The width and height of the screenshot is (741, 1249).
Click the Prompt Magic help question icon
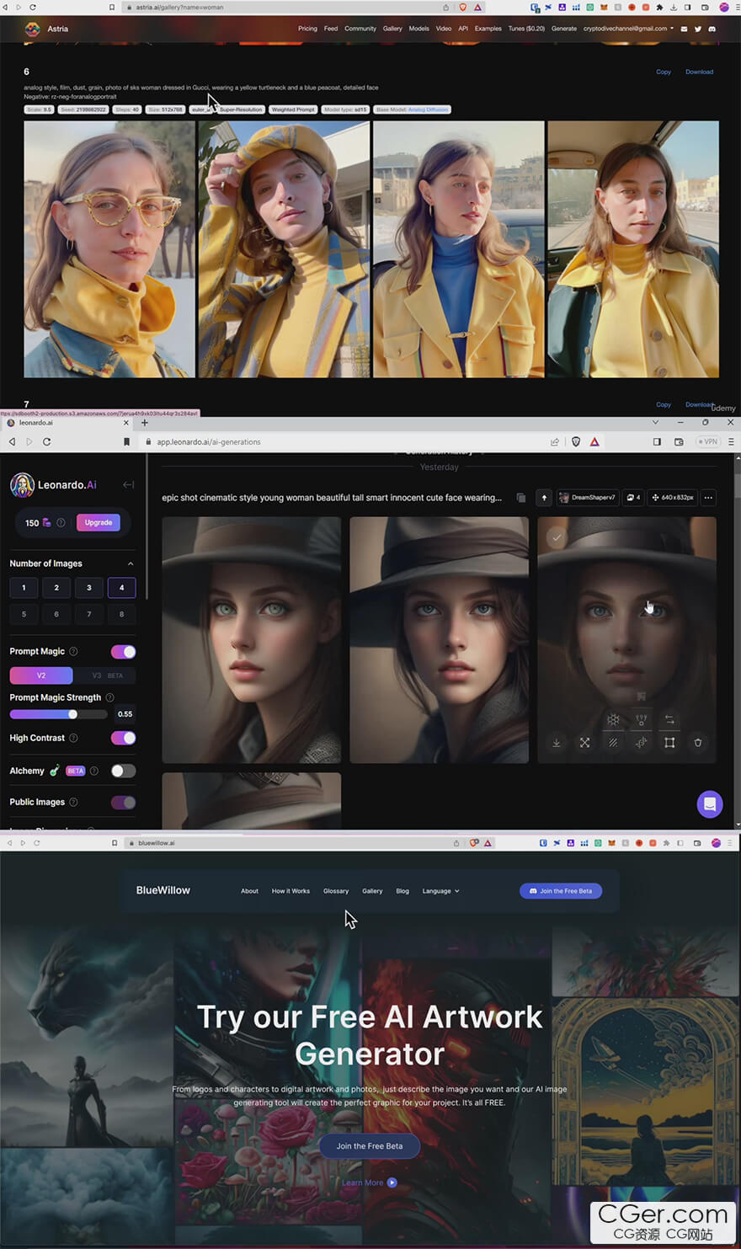pyautogui.click(x=73, y=651)
